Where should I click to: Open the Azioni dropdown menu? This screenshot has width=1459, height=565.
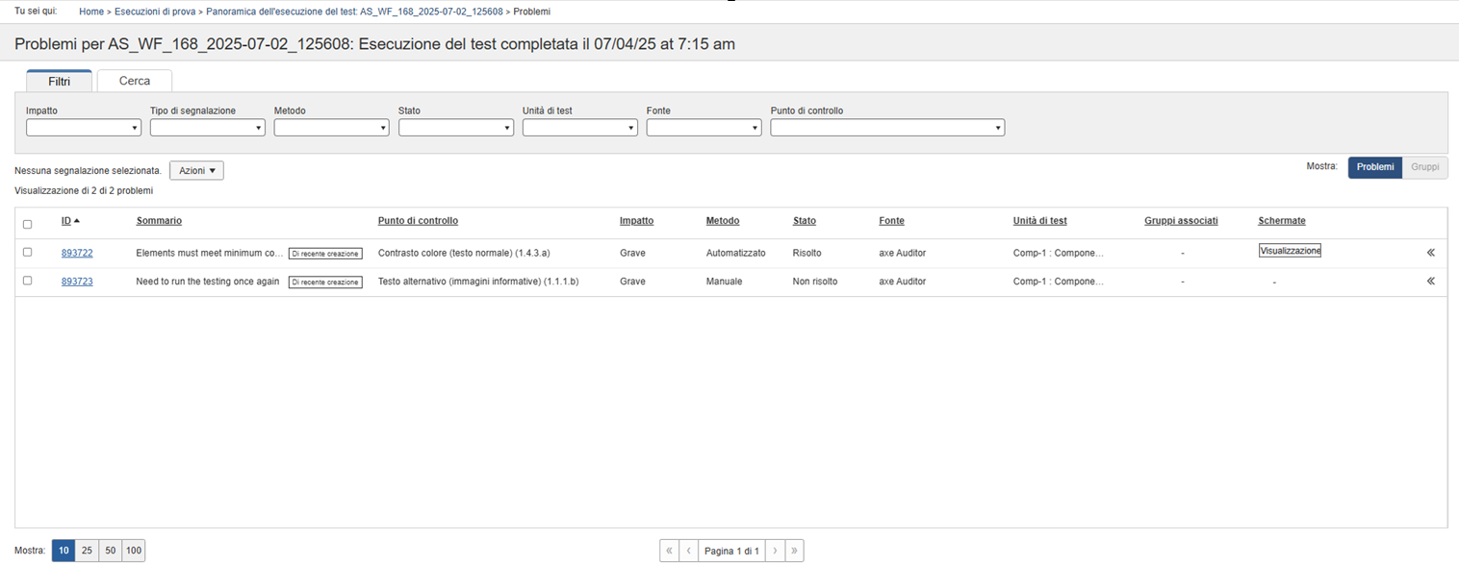[196, 170]
